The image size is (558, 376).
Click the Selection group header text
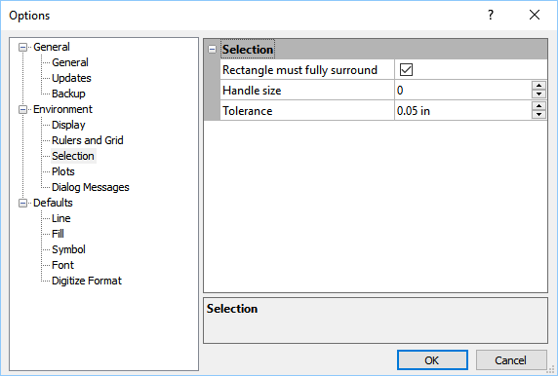(248, 50)
